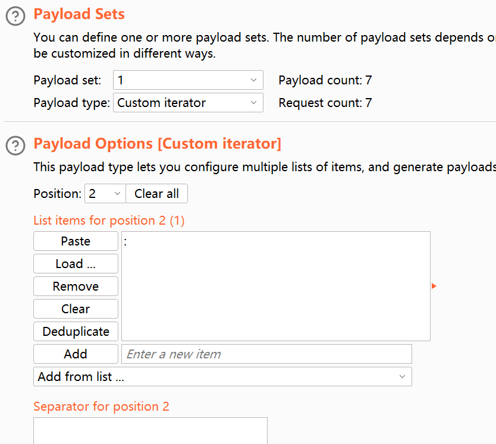This screenshot has width=496, height=444.
Task: Focus the Enter a new item field
Action: 266,354
